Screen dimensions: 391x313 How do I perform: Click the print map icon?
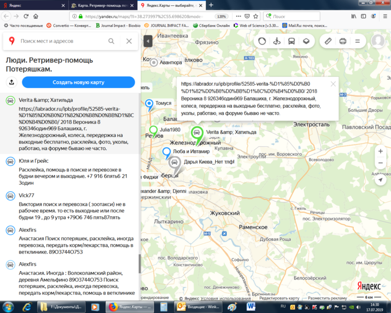tap(343, 41)
